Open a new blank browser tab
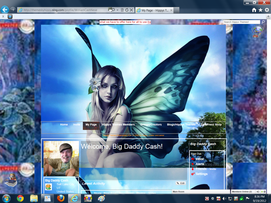 (176, 10)
